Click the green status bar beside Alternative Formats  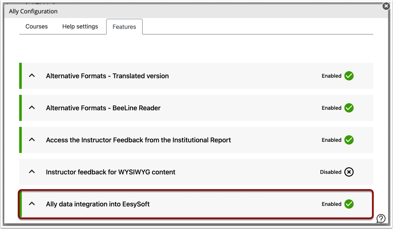(20, 76)
